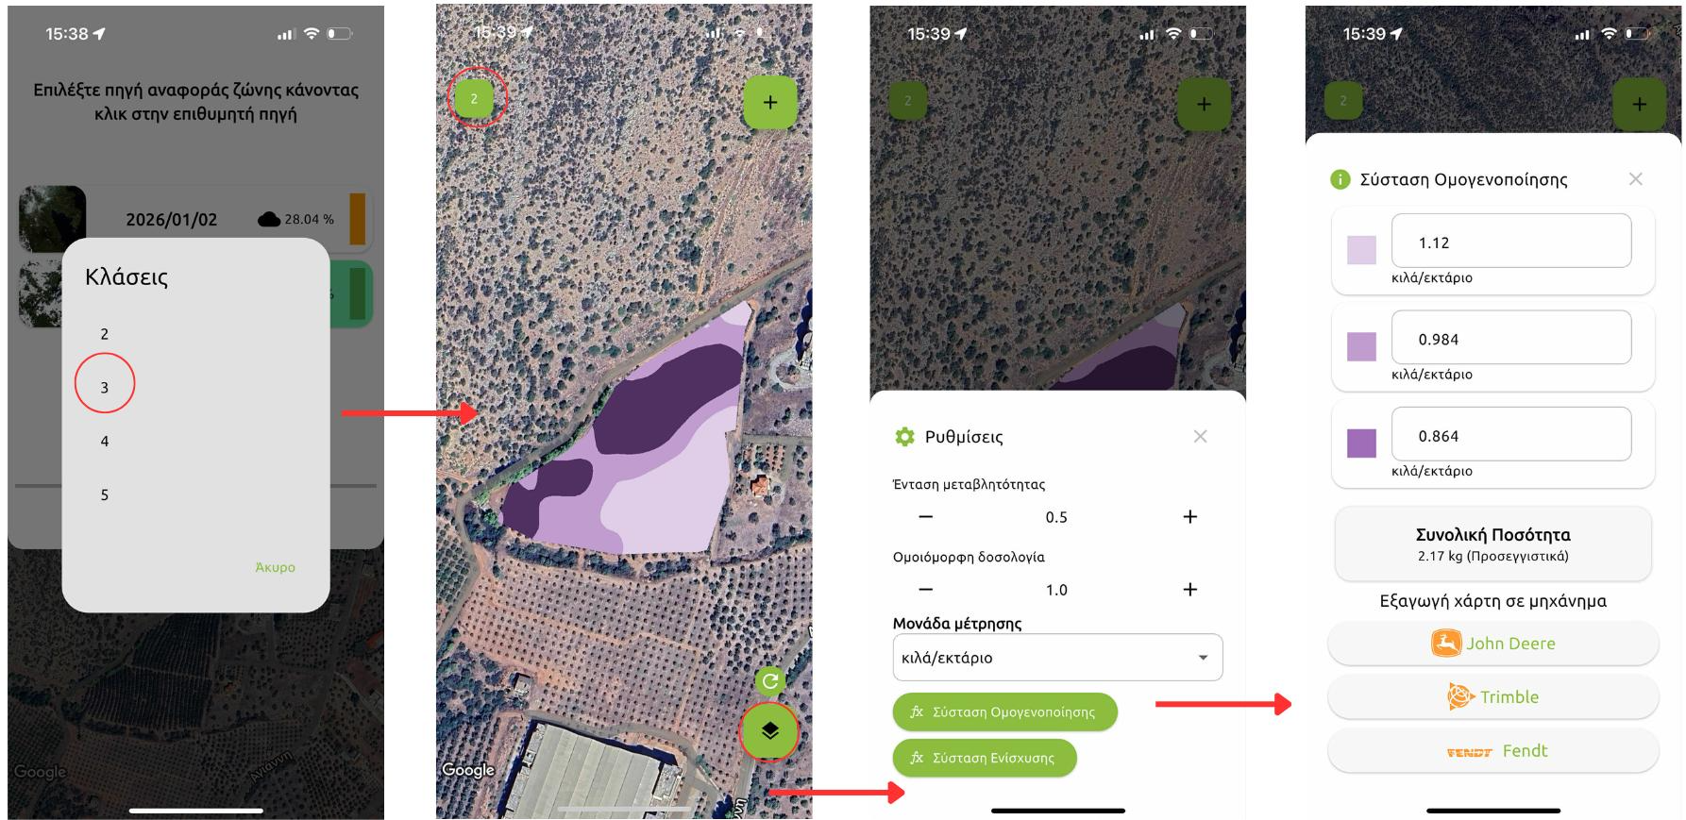Close the Ρυθμίσεις settings panel

1200,436
